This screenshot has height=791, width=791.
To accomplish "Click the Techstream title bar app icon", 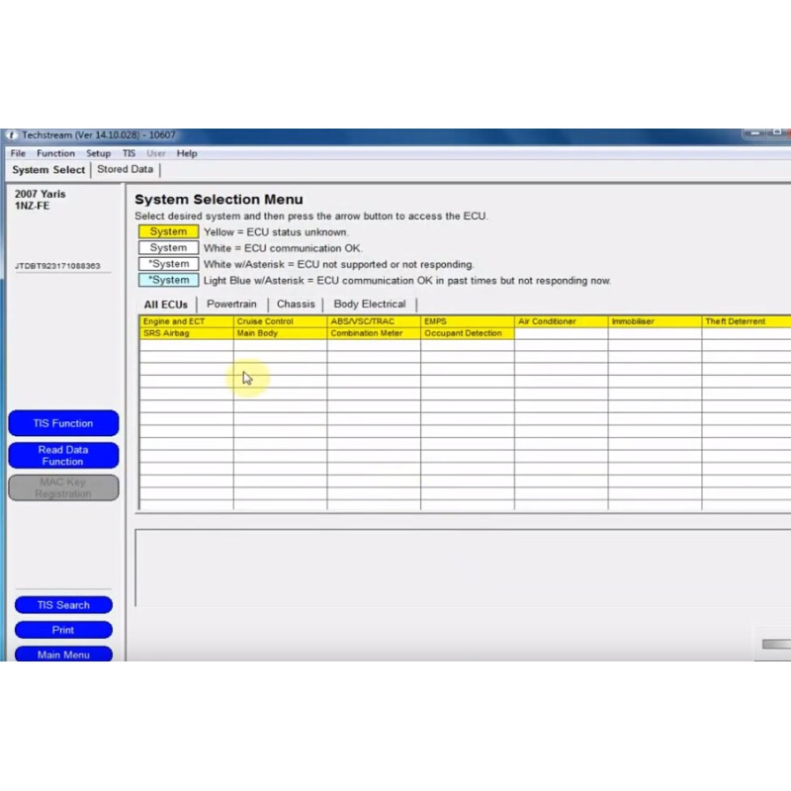I will pos(11,135).
